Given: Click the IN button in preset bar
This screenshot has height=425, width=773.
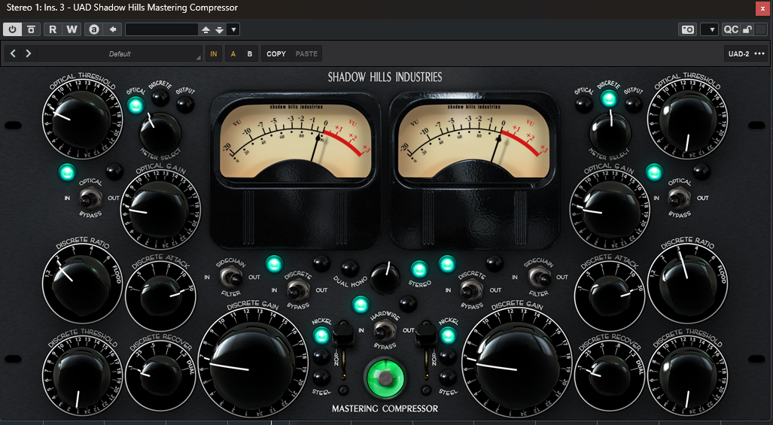Looking at the screenshot, I should point(214,53).
